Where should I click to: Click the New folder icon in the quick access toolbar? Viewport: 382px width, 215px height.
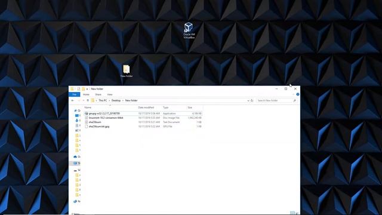tap(83, 89)
